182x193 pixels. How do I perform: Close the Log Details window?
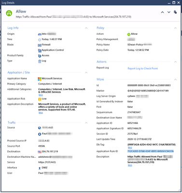[179, 2]
